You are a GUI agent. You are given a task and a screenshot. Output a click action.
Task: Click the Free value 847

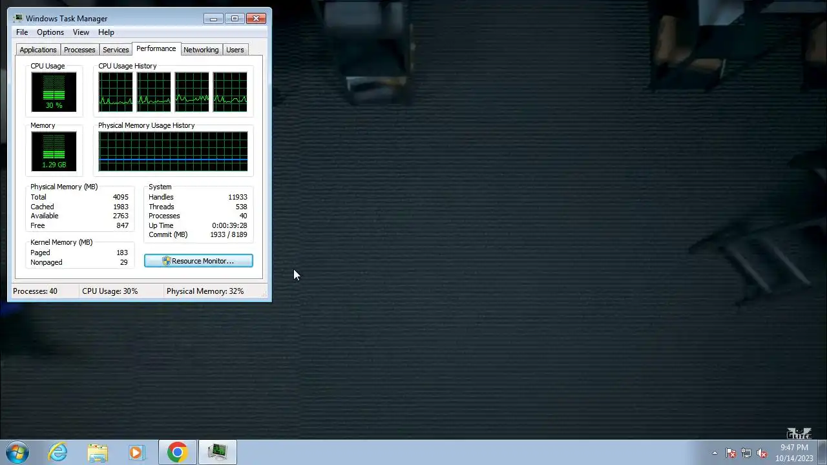coord(123,225)
